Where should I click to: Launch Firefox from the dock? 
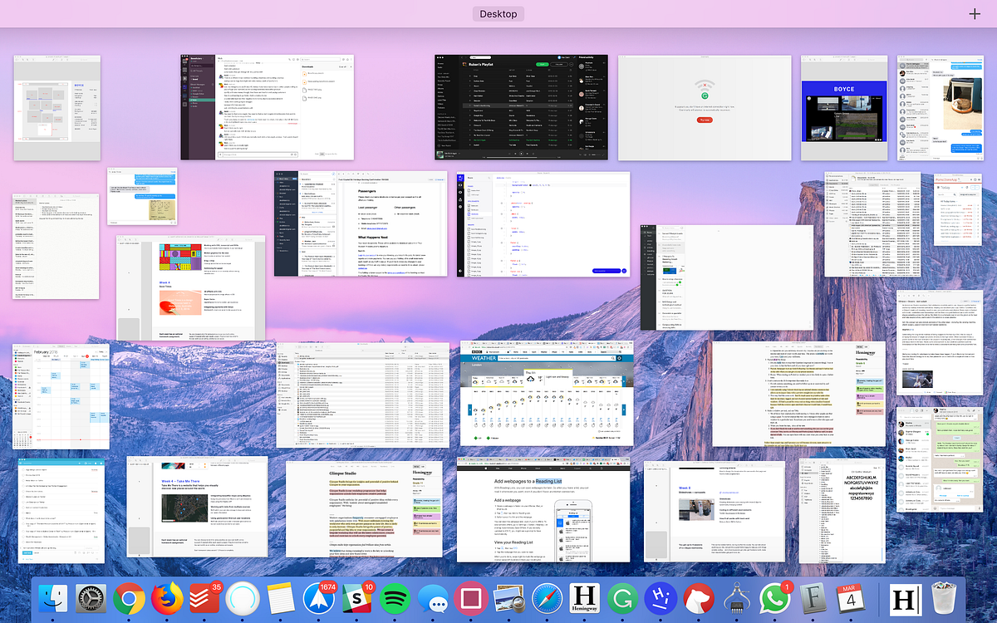point(165,600)
